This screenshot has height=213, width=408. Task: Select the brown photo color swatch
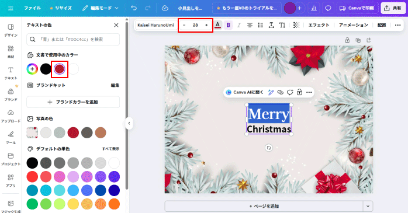click(101, 132)
